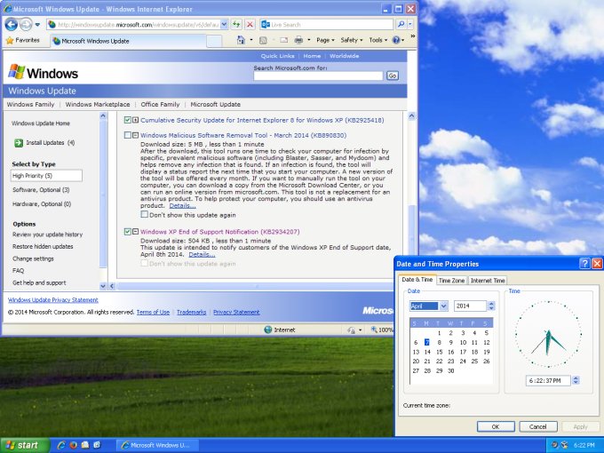Click the Quick Links header link
Viewport: 604px width, 453px height.
(x=277, y=56)
